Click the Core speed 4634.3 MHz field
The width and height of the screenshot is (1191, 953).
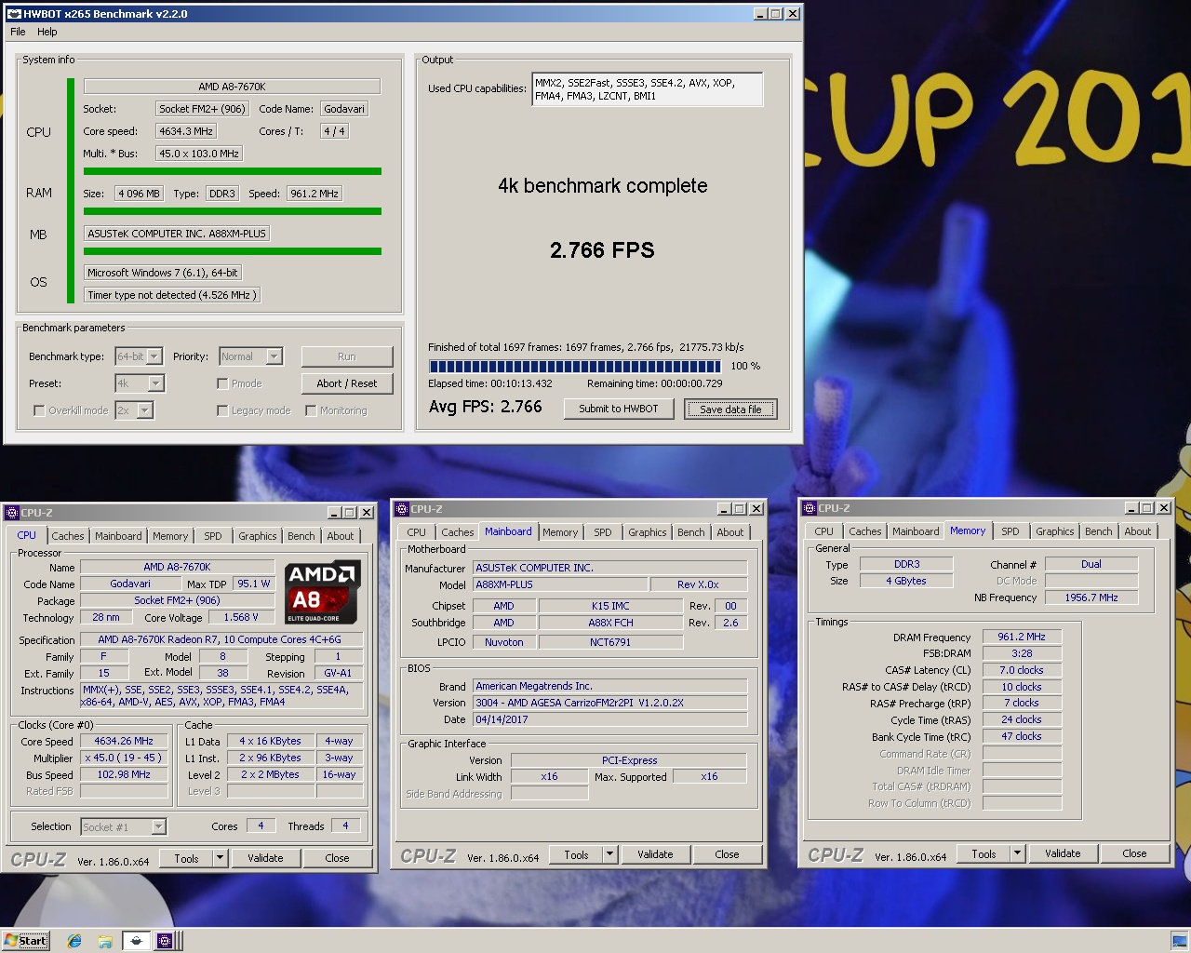pyautogui.click(x=186, y=131)
